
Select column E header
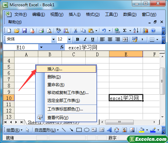point(126,54)
